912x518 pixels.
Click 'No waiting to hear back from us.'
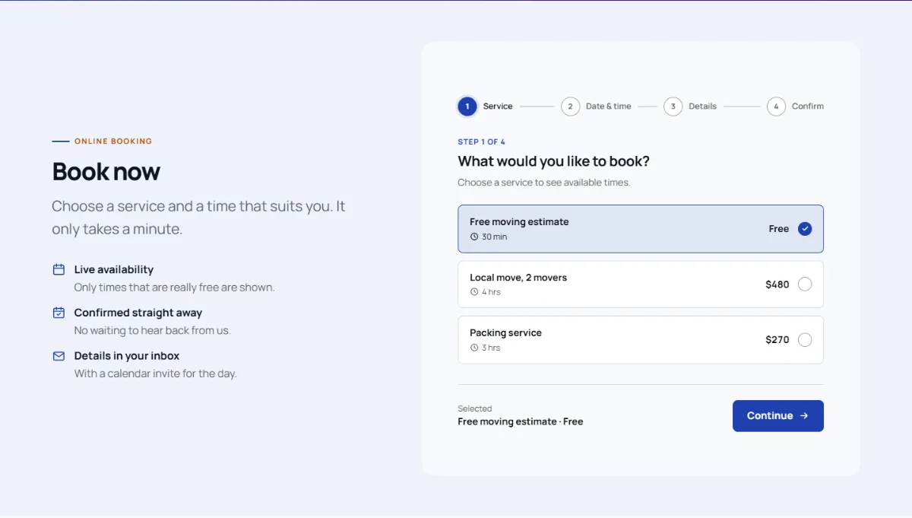153,331
